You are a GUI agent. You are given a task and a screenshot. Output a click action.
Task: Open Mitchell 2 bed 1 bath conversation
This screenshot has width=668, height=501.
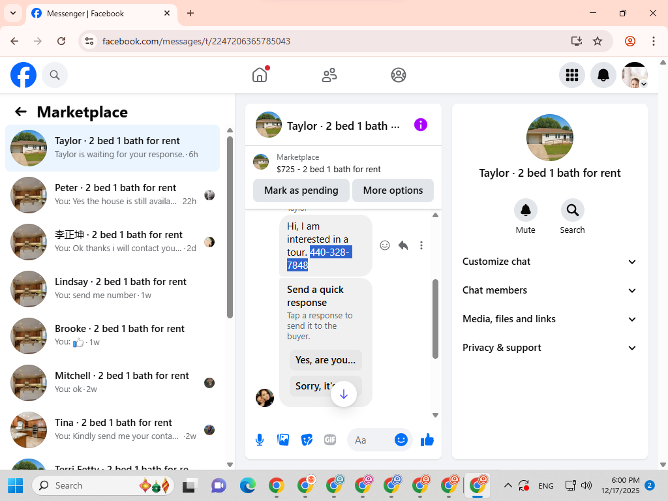pos(112,382)
